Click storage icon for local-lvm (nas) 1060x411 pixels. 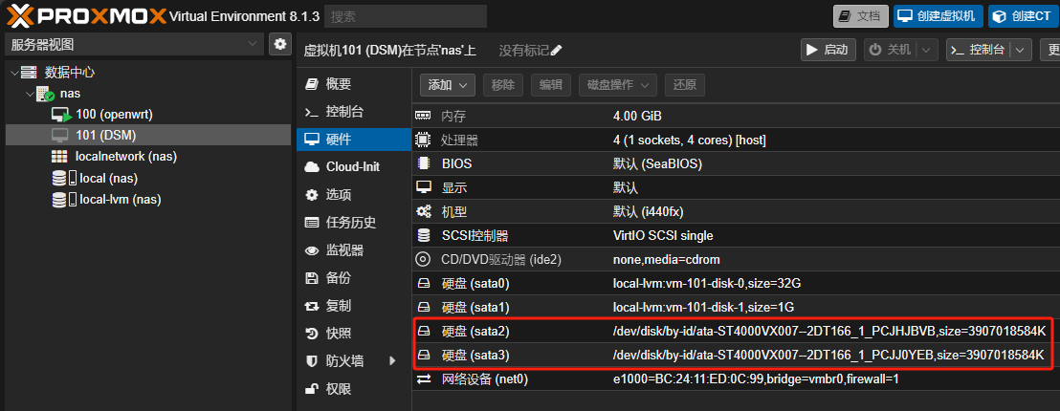click(x=63, y=200)
